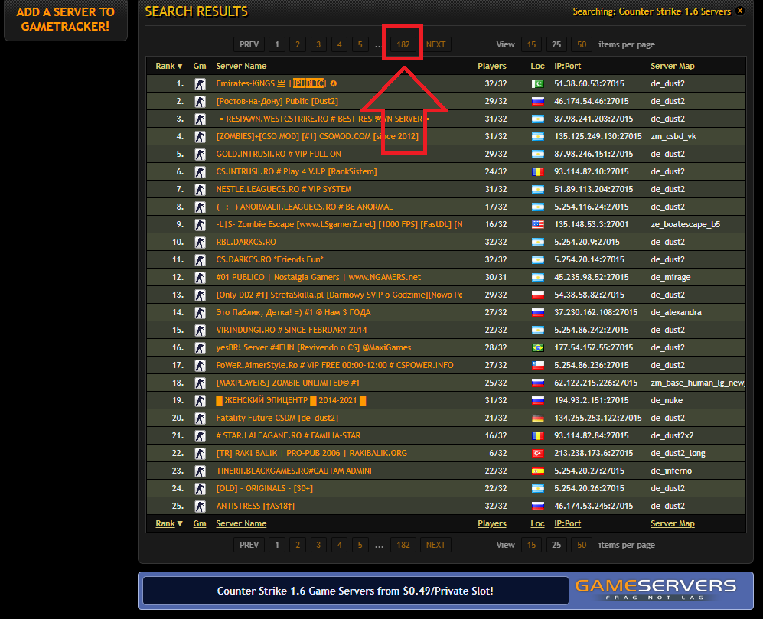Open ANORMALII.LEAGUECS.RO server link
The height and width of the screenshot is (619, 763).
click(304, 207)
